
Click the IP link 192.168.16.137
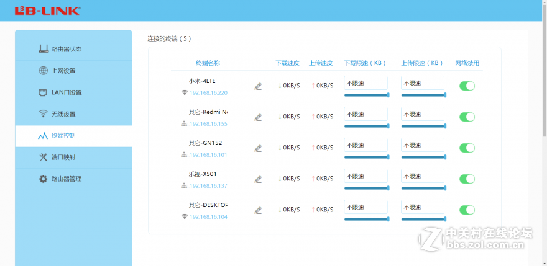208,186
